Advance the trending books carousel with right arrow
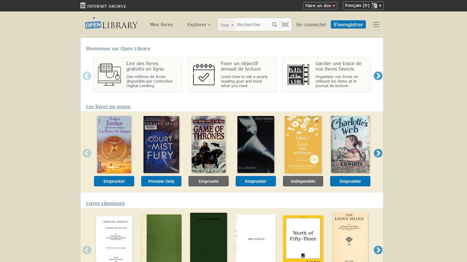Screen dimensions: 467x262 [x=378, y=153]
